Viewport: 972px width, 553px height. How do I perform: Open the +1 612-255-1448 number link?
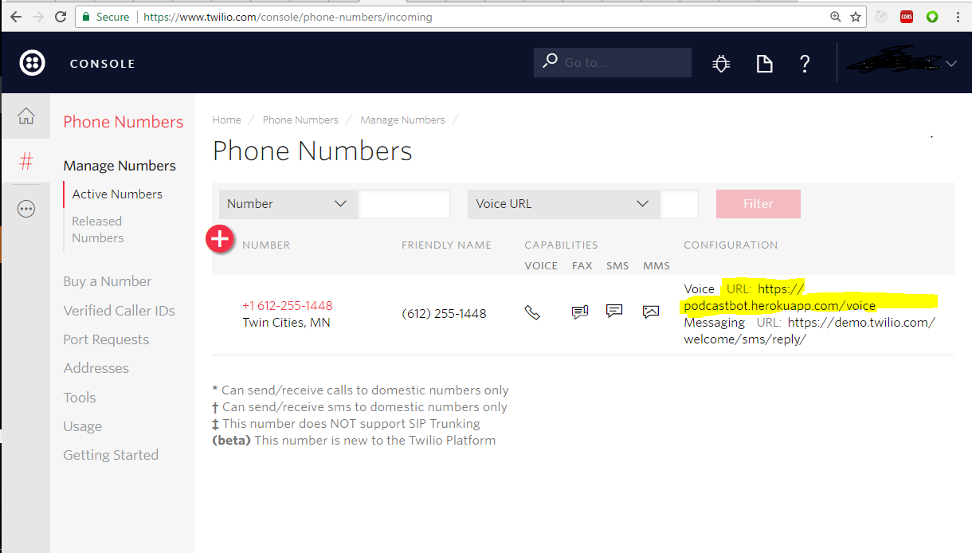[288, 305]
